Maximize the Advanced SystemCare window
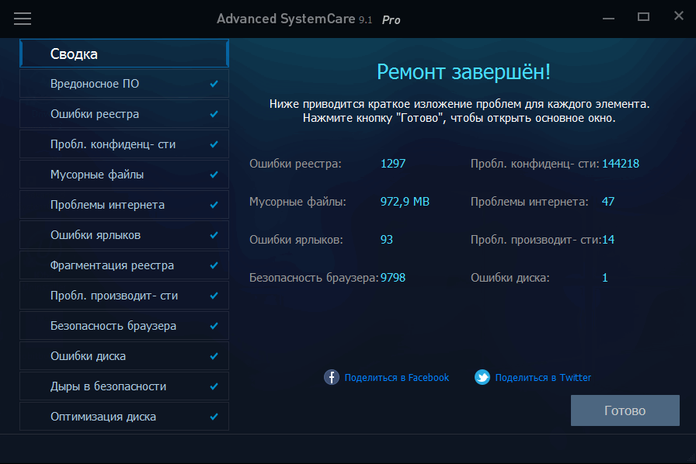The height and width of the screenshot is (464, 696). pyautogui.click(x=644, y=17)
